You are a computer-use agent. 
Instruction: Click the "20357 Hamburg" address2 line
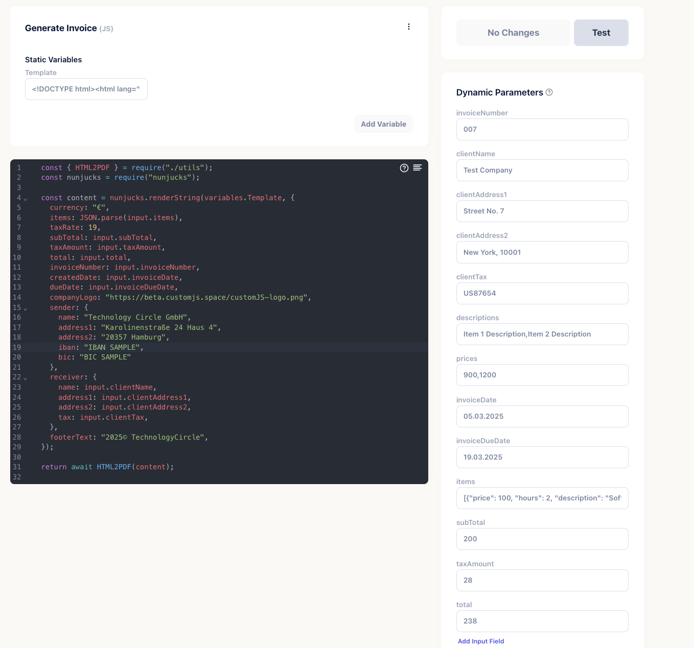tap(114, 337)
